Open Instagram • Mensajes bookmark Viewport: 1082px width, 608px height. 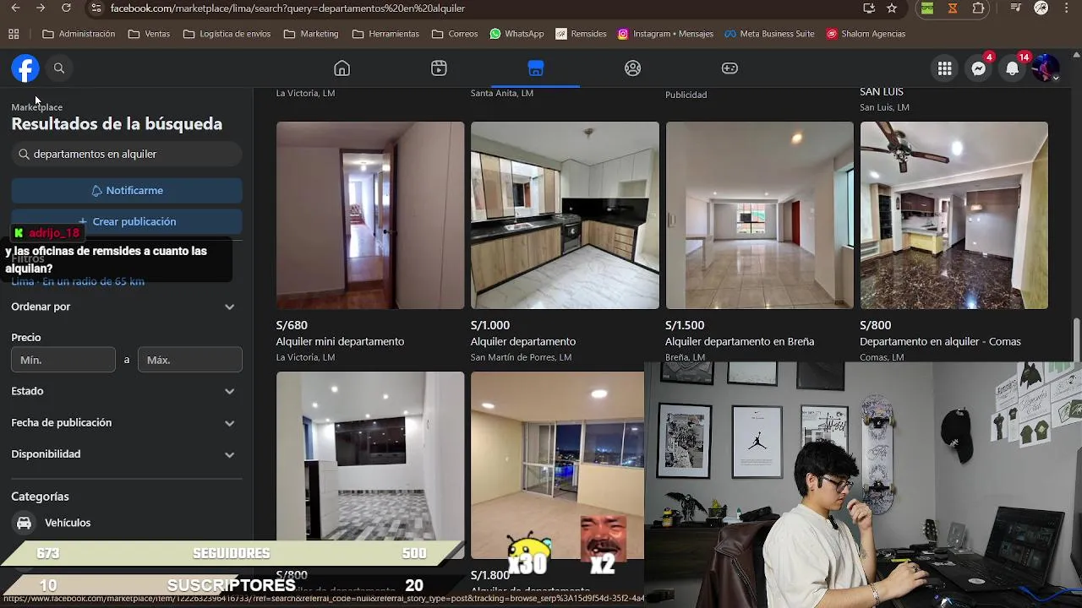[665, 34]
